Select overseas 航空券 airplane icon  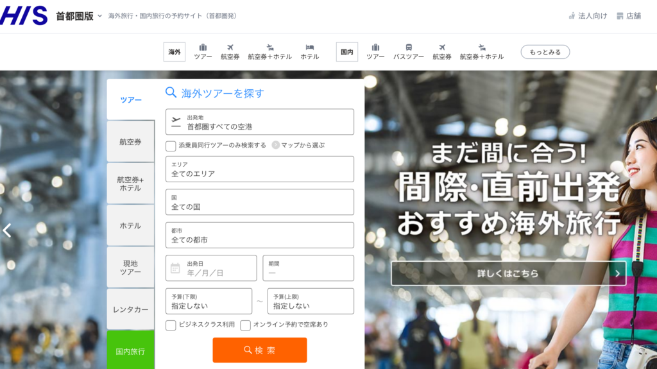click(x=230, y=47)
